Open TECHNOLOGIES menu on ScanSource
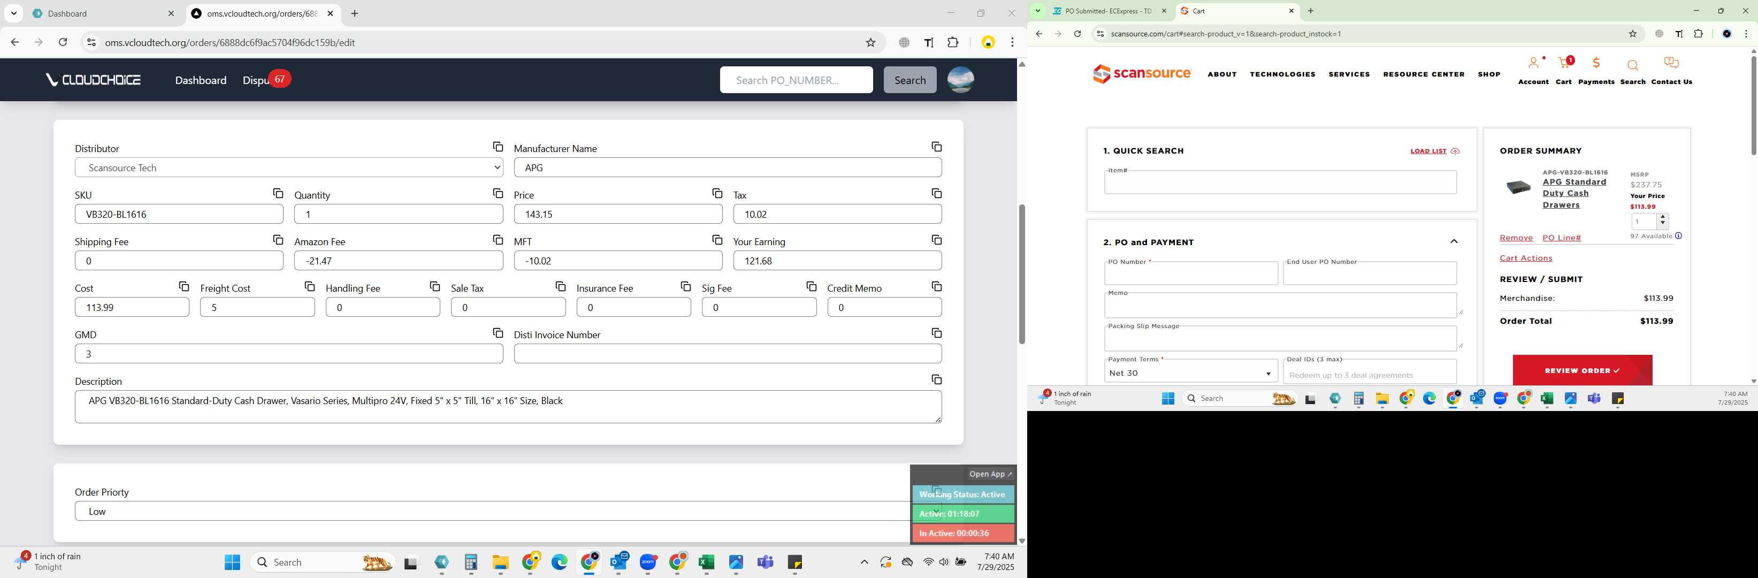 (x=1282, y=74)
